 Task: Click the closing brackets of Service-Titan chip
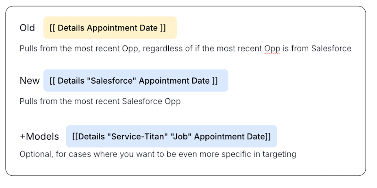point(268,136)
